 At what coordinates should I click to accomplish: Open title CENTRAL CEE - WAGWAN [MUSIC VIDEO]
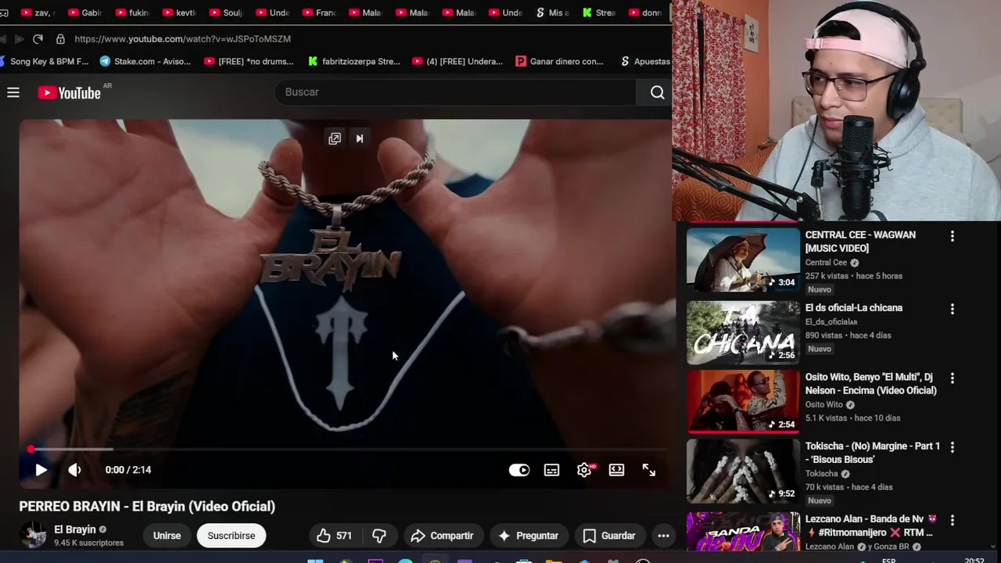point(860,242)
